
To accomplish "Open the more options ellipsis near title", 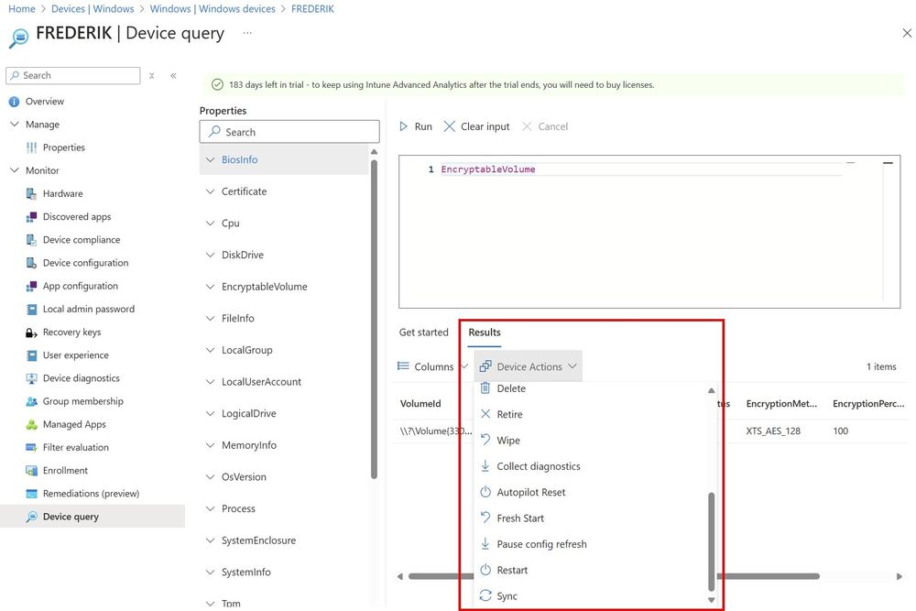I will tap(247, 33).
